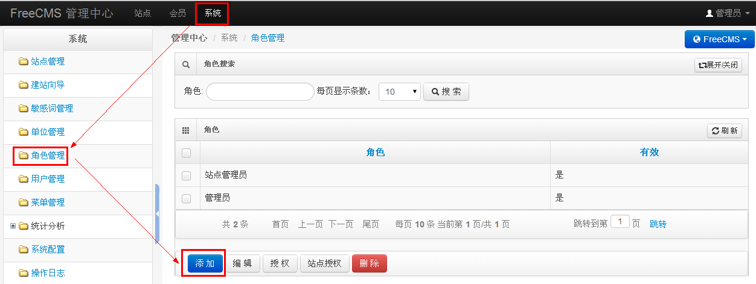Toggle search panel with 展开/关闭 button
This screenshot has height=284, width=756.
(718, 65)
